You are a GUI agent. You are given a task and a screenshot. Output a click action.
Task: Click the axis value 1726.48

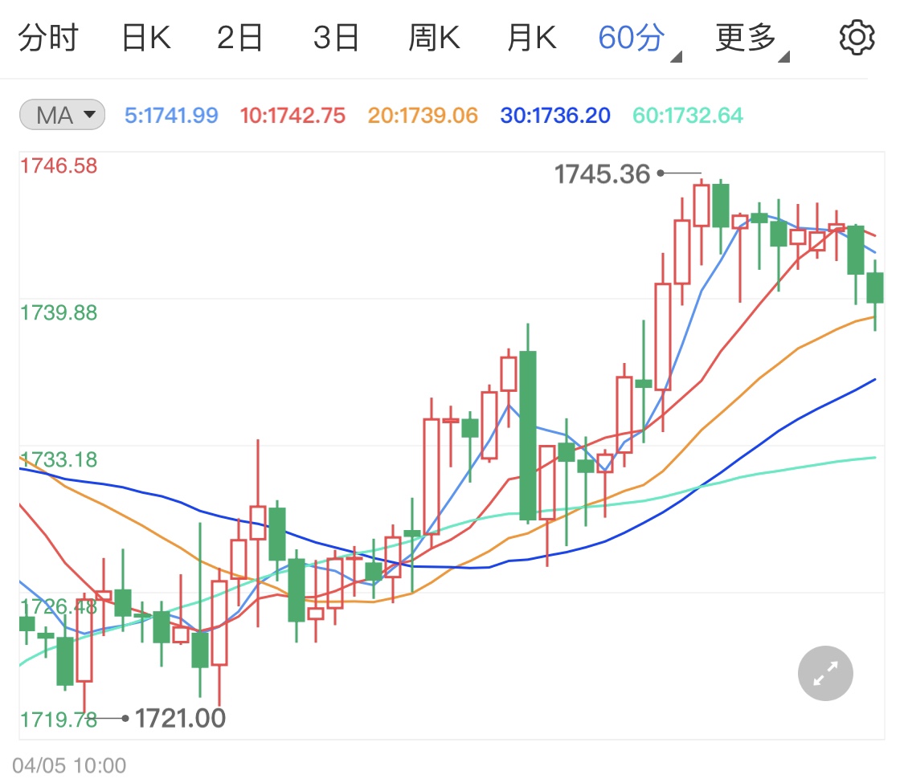[x=59, y=606]
